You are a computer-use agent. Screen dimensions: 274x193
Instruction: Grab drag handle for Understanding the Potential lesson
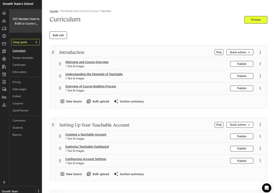coord(60,76)
